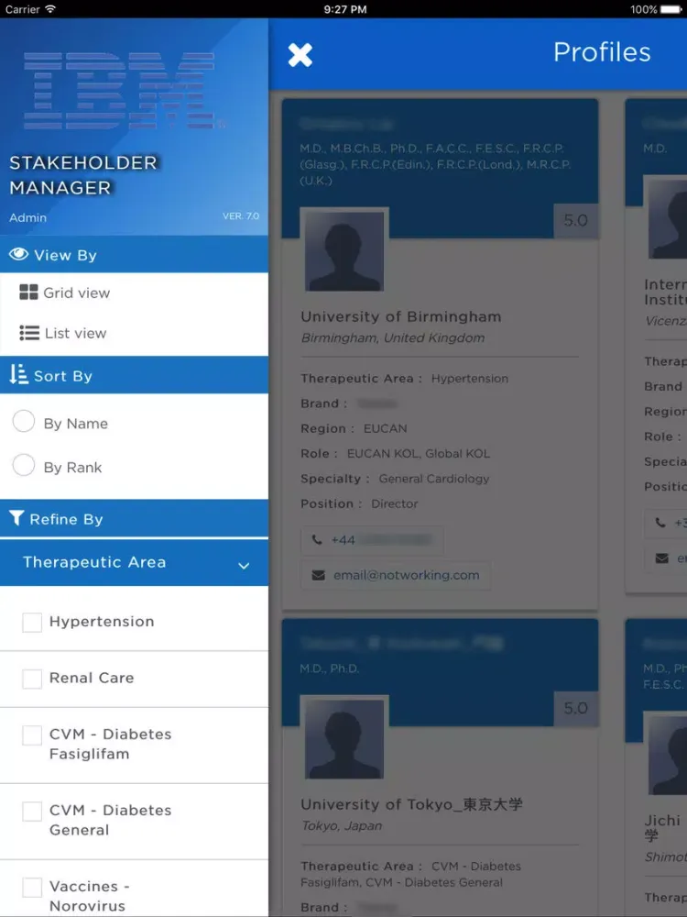This screenshot has height=917, width=687.
Task: Close the side menu with the X icon
Action: click(300, 55)
